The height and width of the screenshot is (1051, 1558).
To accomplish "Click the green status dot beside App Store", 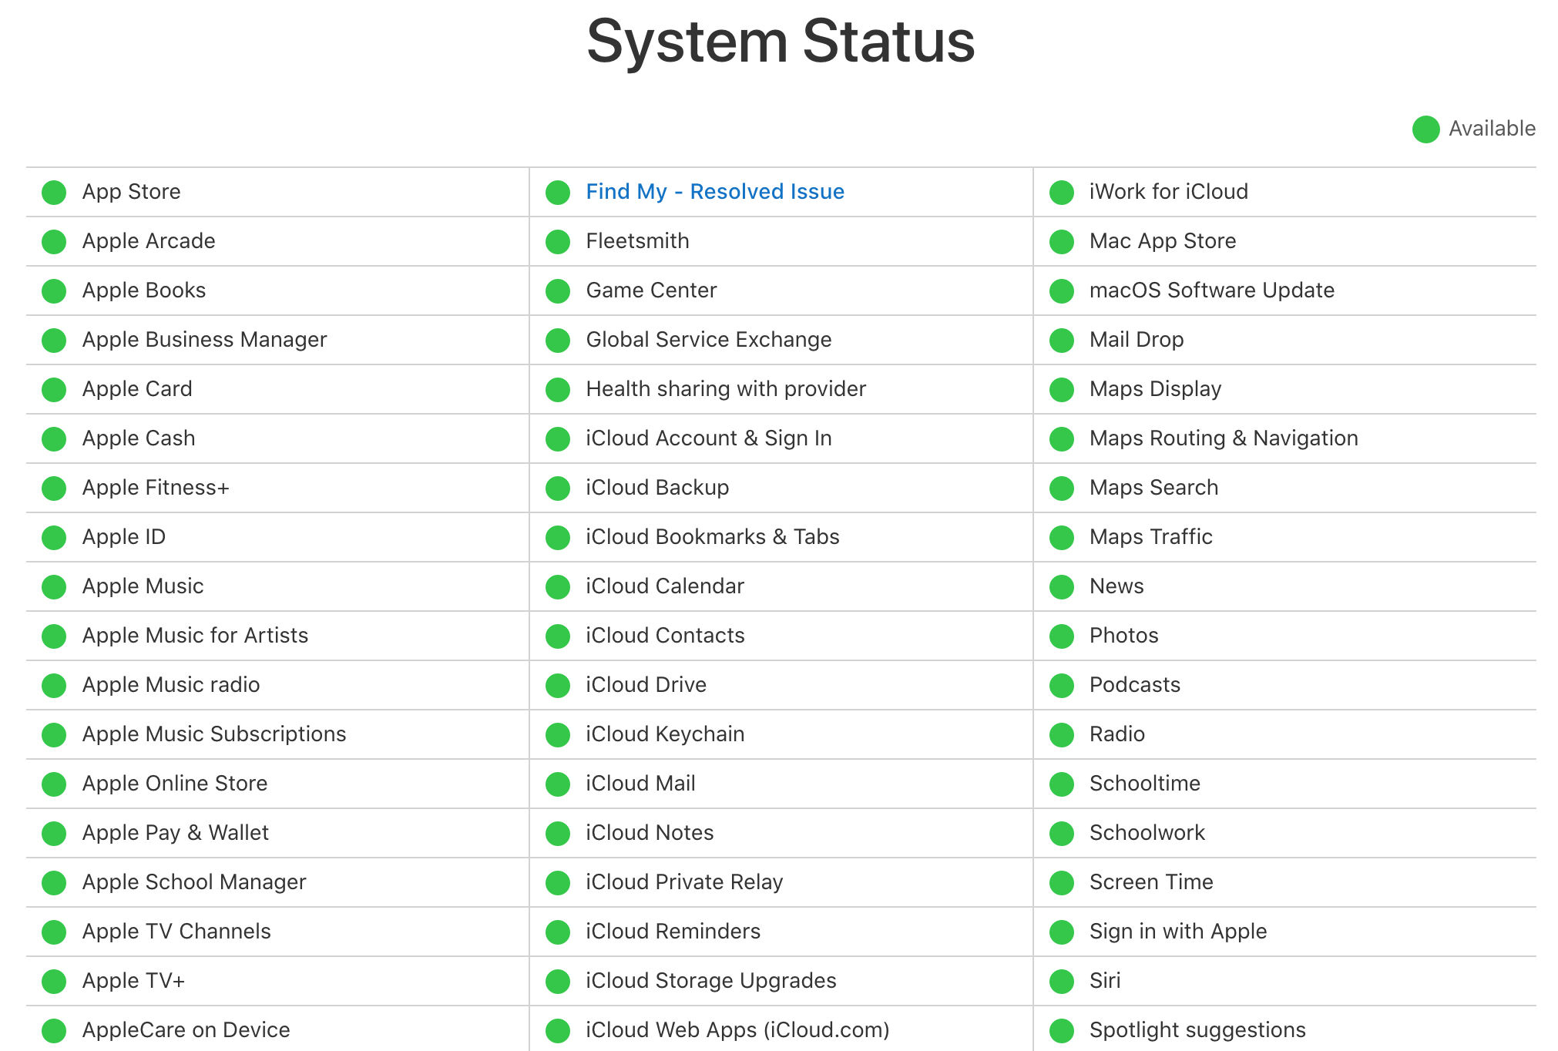I will point(54,193).
